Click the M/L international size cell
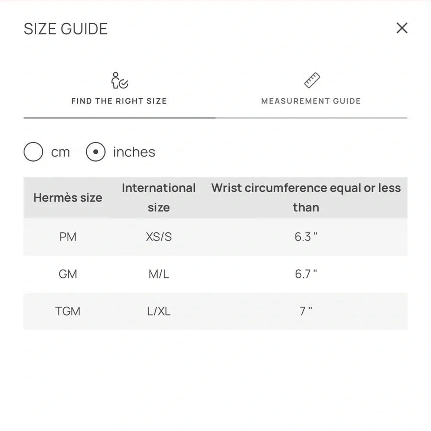 pyautogui.click(x=159, y=274)
